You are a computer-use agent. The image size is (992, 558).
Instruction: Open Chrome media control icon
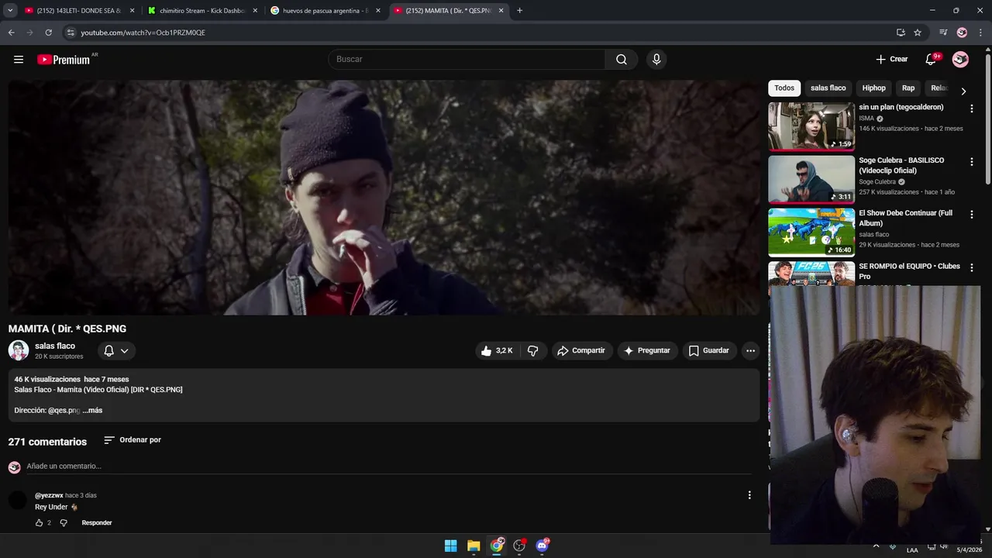[943, 33]
